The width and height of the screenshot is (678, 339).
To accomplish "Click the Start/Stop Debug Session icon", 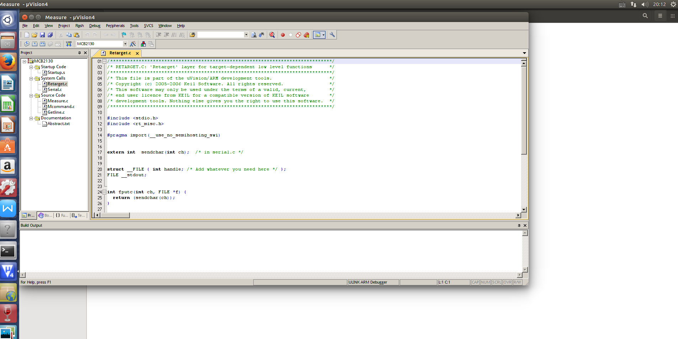I will [x=272, y=35].
